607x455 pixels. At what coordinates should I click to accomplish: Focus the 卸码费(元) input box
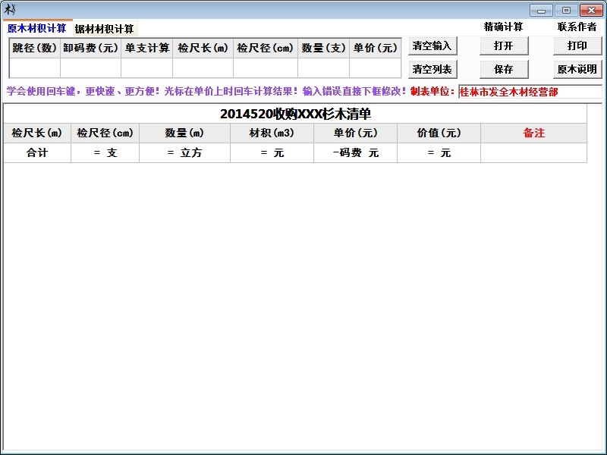coord(90,67)
